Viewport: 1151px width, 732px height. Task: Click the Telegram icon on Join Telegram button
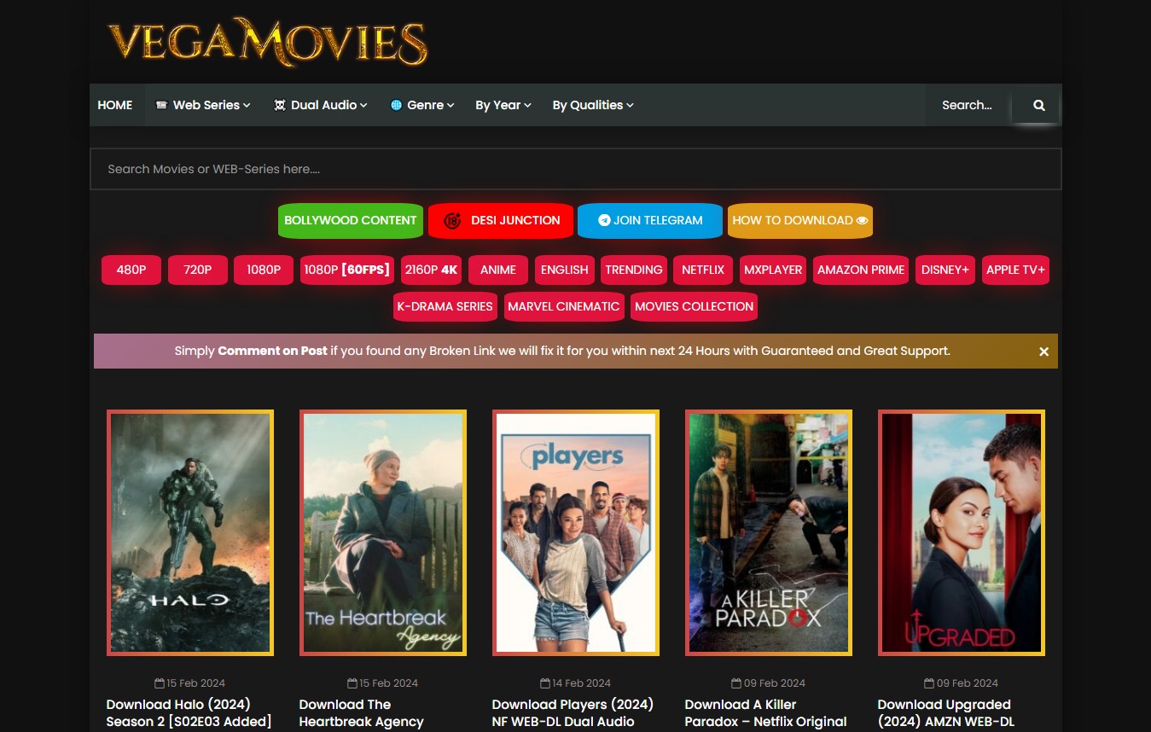pos(603,220)
